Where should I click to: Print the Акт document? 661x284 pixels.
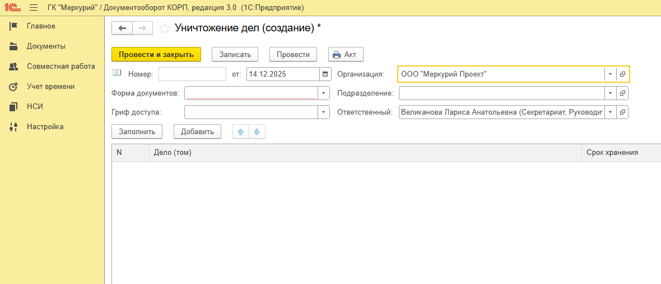tap(346, 54)
